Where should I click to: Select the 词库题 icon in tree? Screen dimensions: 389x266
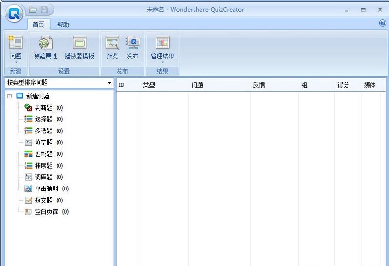[x=28, y=177]
